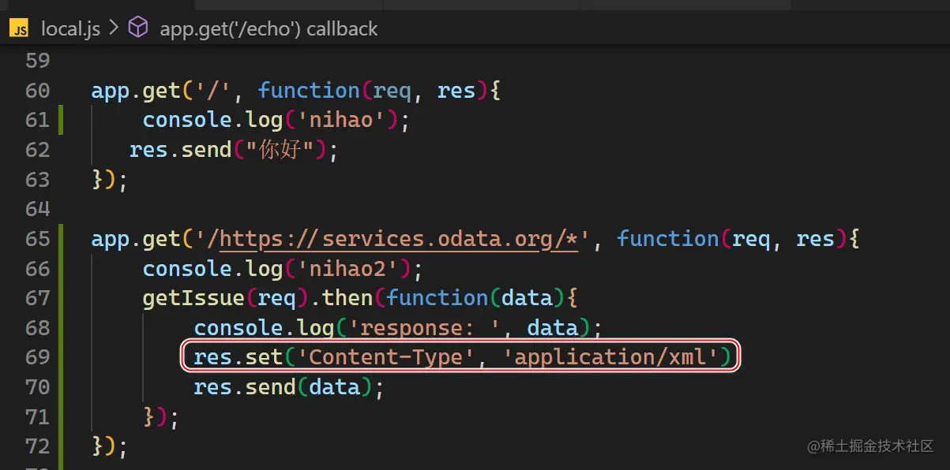Viewport: 950px width, 470px height.
Task: Click the closing }); on line 71
Action: (161, 416)
